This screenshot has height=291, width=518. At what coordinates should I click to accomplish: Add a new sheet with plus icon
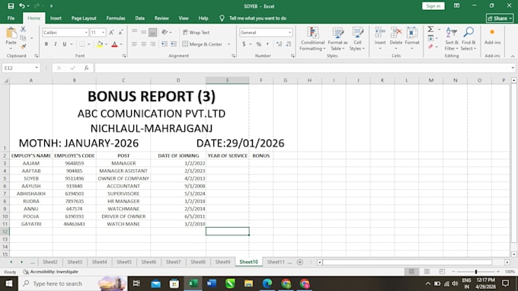(300, 262)
